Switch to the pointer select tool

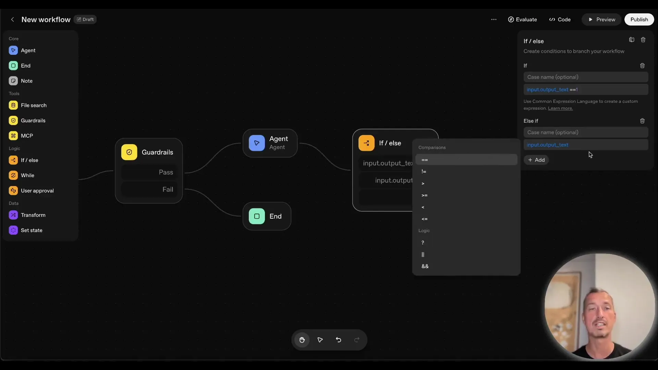[320, 340]
